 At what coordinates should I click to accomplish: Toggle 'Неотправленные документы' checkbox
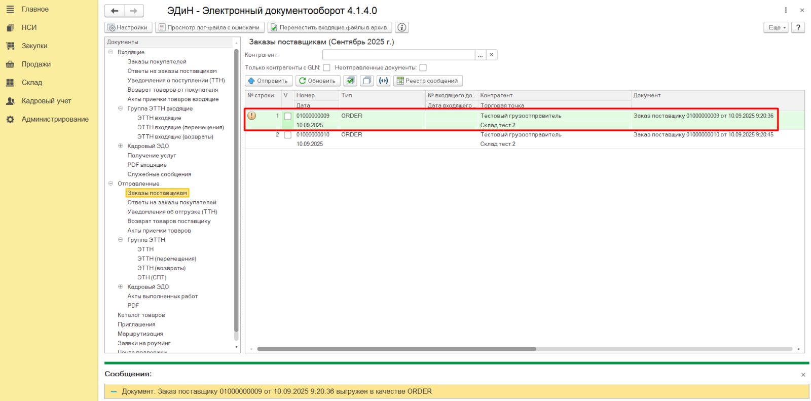click(423, 67)
